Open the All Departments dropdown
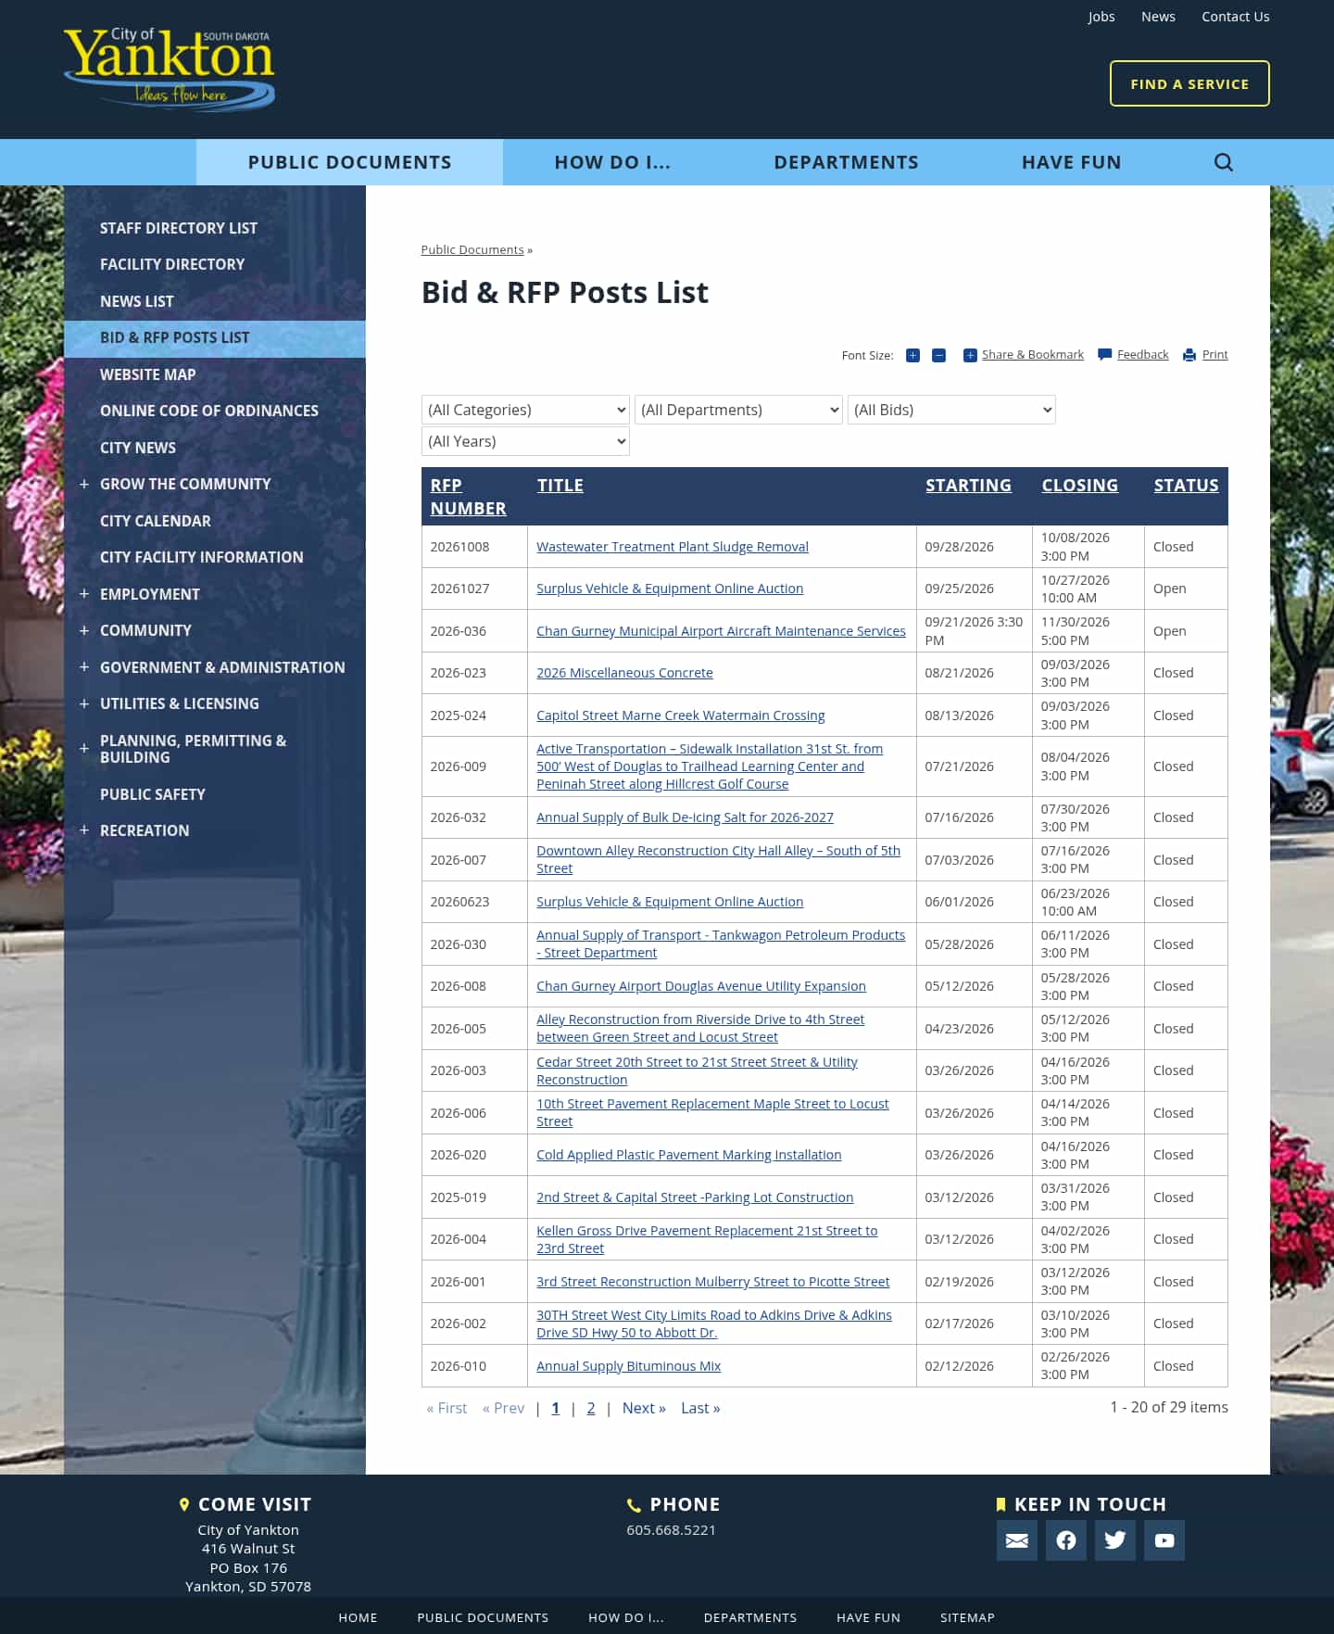This screenshot has width=1334, height=1634. pyautogui.click(x=738, y=410)
